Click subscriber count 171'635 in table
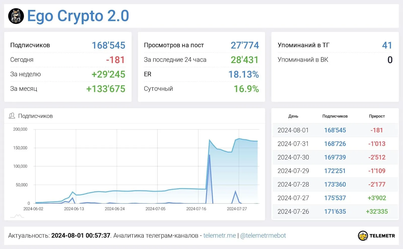 coord(335,212)
